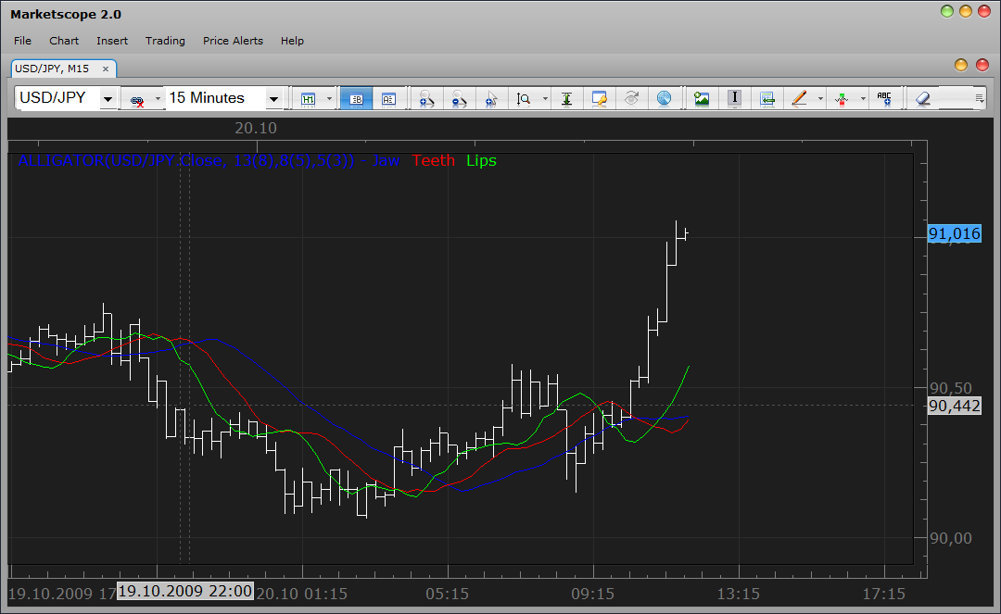The height and width of the screenshot is (614, 1001).
Task: Open the File menu
Action: click(x=22, y=41)
